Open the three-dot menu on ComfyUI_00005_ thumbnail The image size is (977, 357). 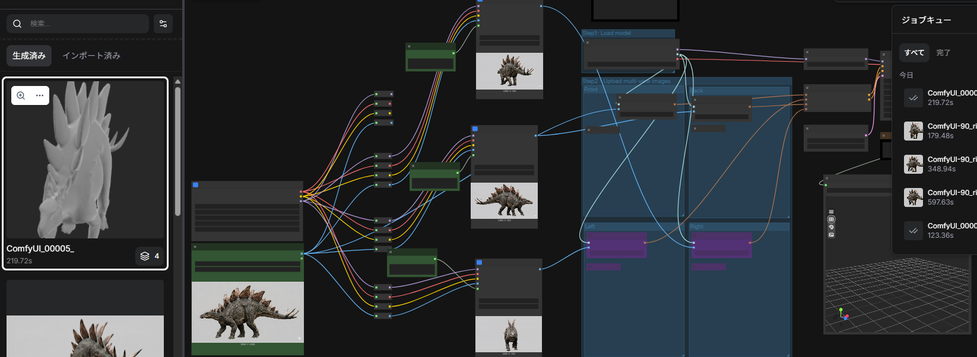point(40,95)
